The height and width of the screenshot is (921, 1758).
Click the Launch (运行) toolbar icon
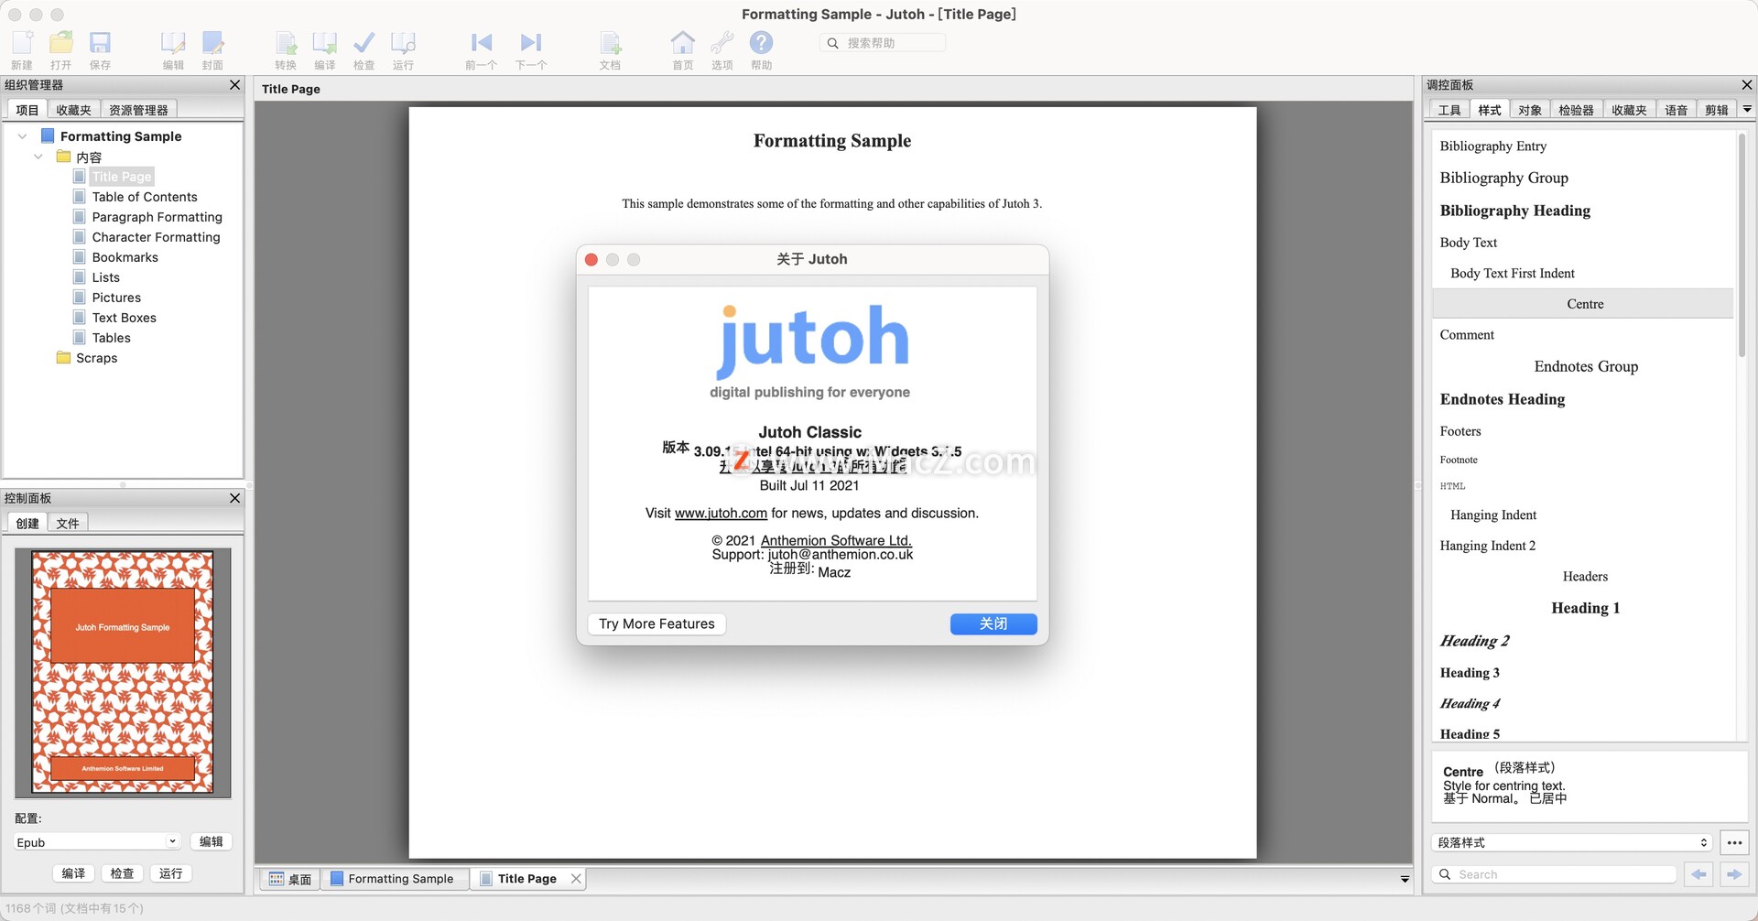click(403, 42)
